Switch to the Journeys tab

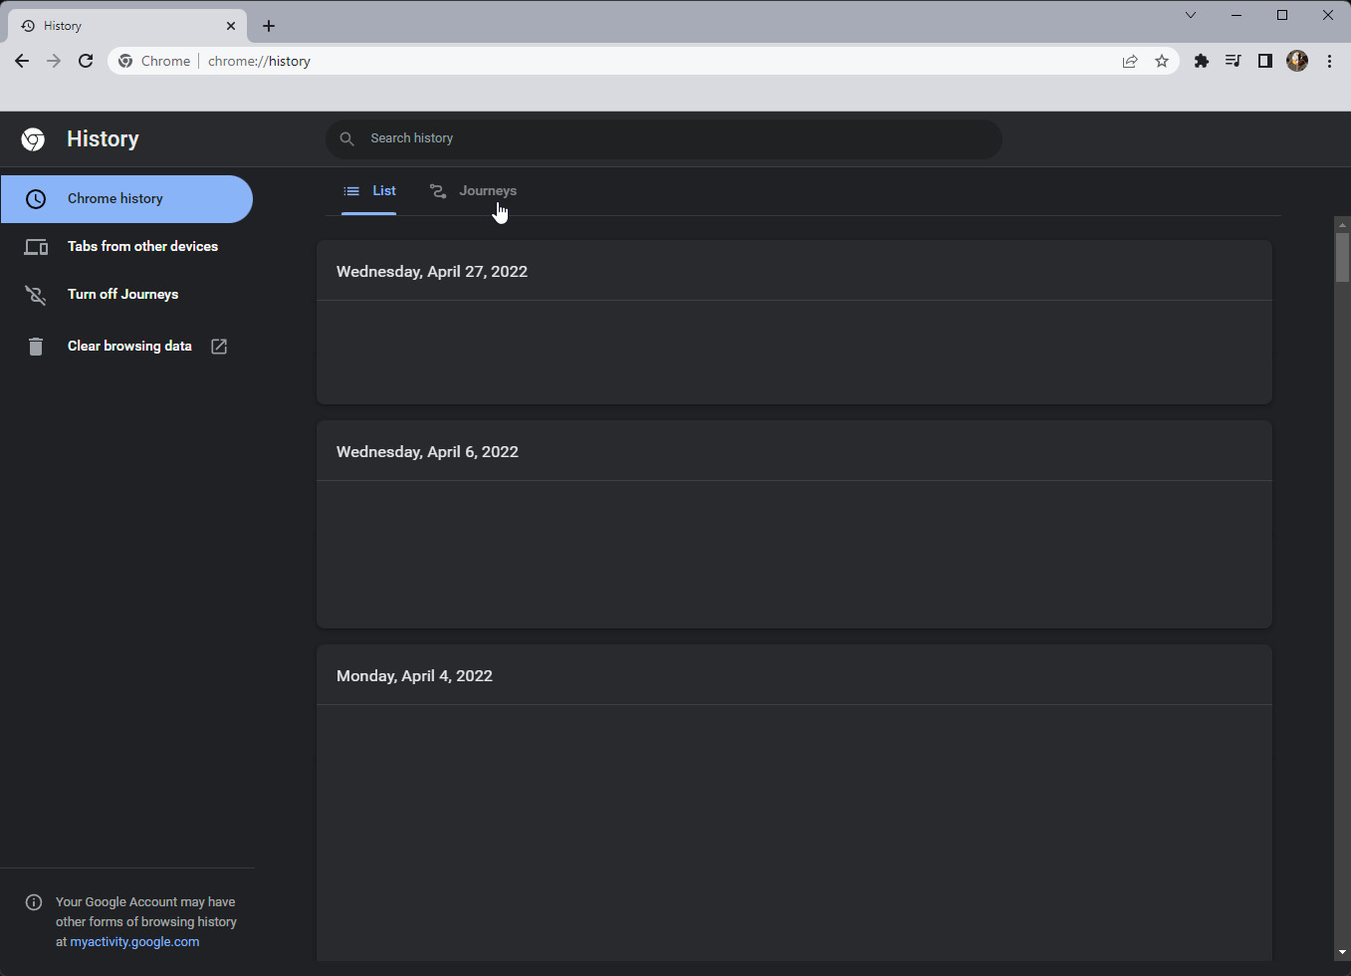point(474,191)
